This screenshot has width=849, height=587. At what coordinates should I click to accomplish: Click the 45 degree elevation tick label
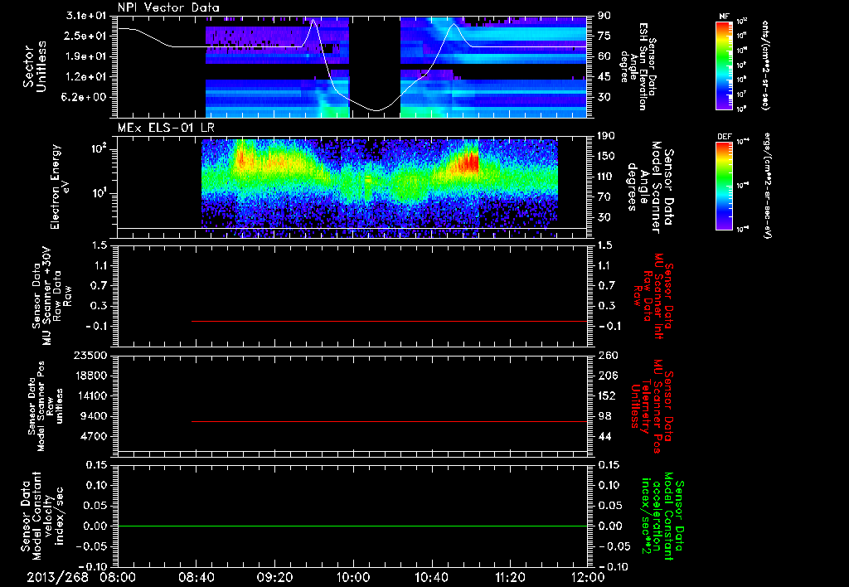(x=604, y=77)
